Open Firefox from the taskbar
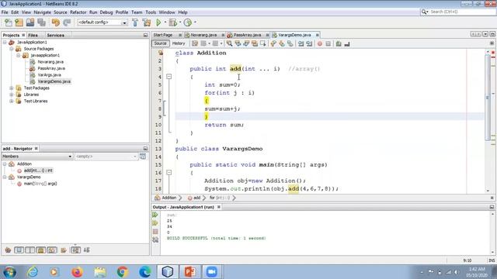The width and height of the screenshot is (497, 279). coord(77,272)
